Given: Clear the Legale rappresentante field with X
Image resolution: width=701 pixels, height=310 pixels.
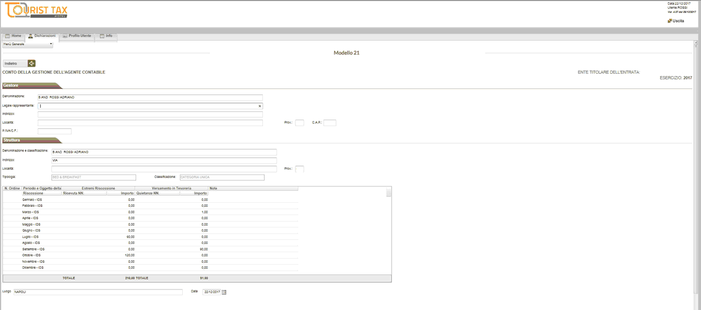Looking at the screenshot, I should 260,106.
